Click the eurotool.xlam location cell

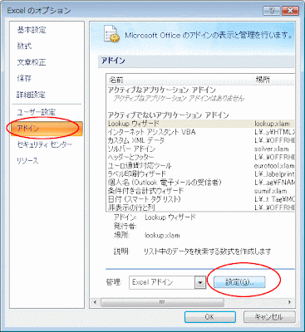[x=274, y=165]
